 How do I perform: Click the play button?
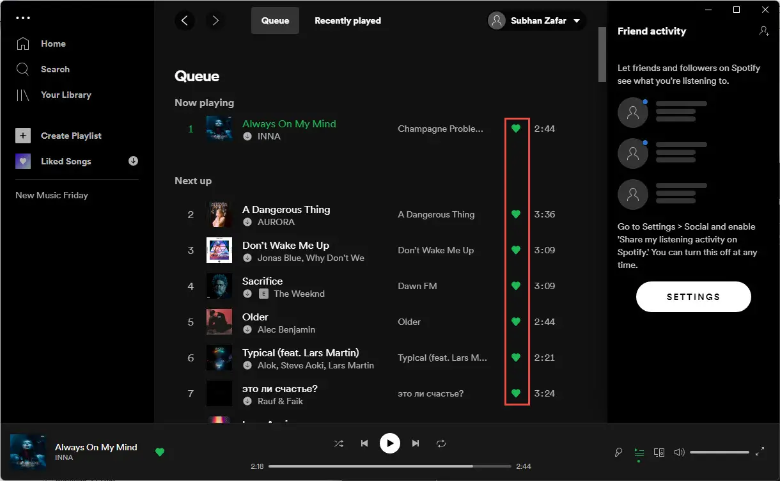(390, 443)
